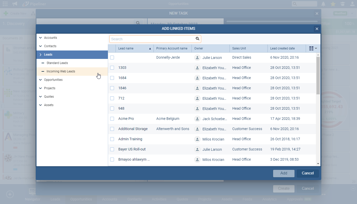Screen dimensions: 357x204
Task: Click the vertical scrollbar thumb in lead list
Action: tap(318, 75)
